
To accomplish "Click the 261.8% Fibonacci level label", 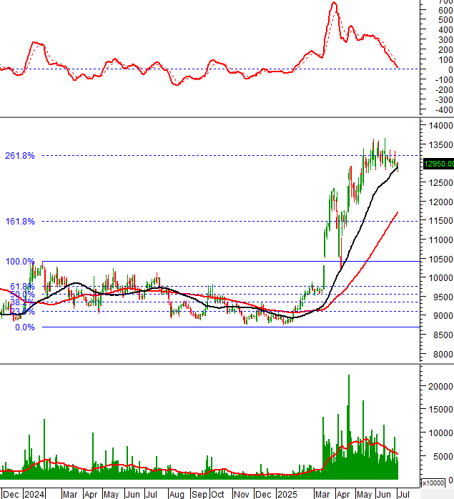I will click(x=20, y=156).
